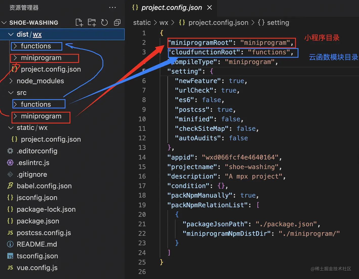
Task: Expand the miniprogram folder under dist/wx
Action: coord(15,58)
